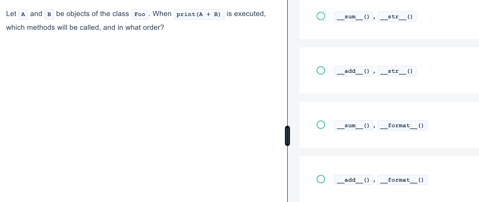Grab the black pane splitter handle
Screen dimensions: 479x202
287,136
